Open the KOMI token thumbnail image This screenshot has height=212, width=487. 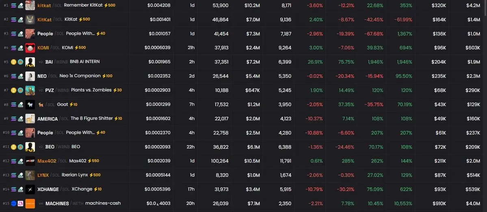(30, 48)
